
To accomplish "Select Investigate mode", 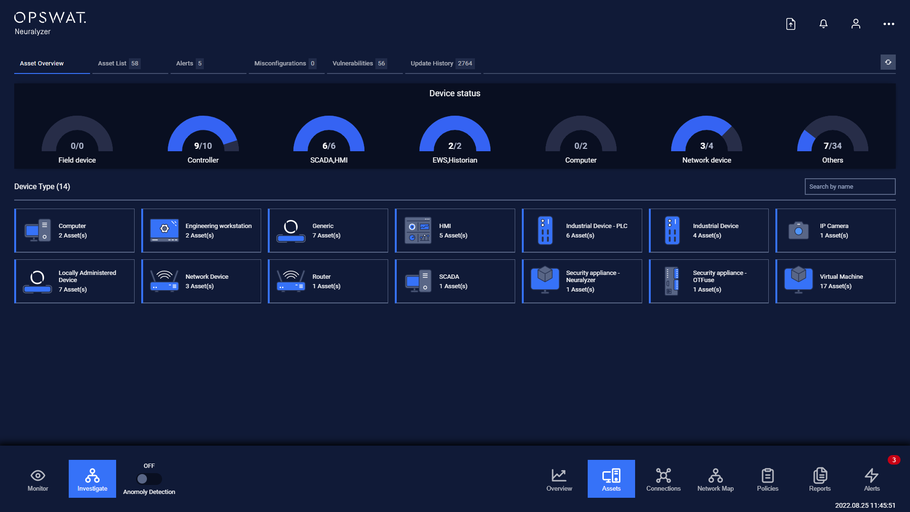I will (x=92, y=479).
